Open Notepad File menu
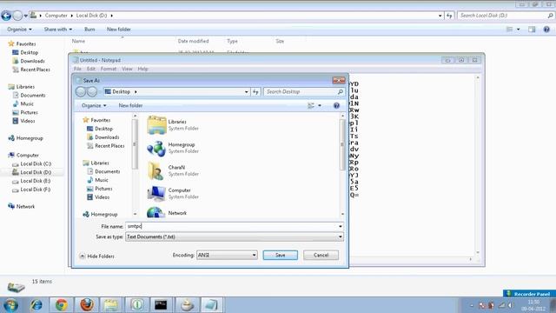The height and width of the screenshot is (313, 556). pos(77,69)
